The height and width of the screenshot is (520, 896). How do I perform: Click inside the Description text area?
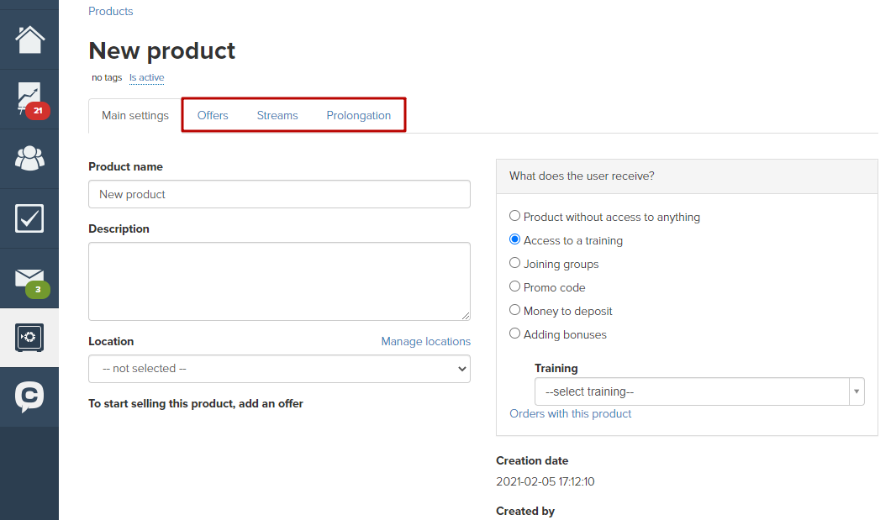(279, 281)
